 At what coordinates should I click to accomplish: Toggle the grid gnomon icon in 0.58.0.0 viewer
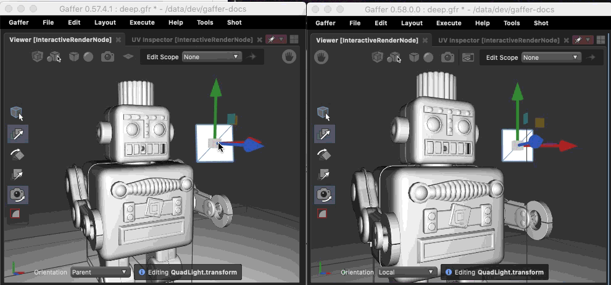tap(468, 57)
